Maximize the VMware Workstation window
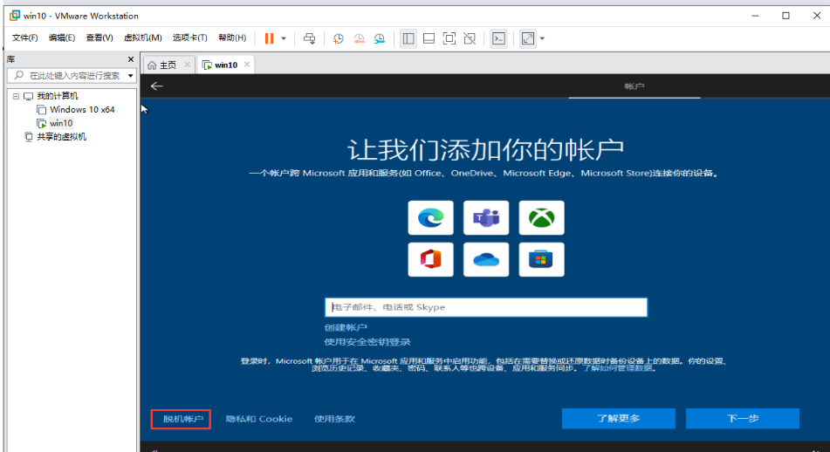Viewport: 830px width, 452px height. tap(786, 16)
